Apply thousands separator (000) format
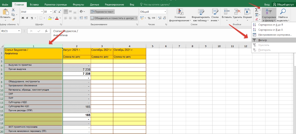The height and width of the screenshot is (134, 296). point(153,18)
